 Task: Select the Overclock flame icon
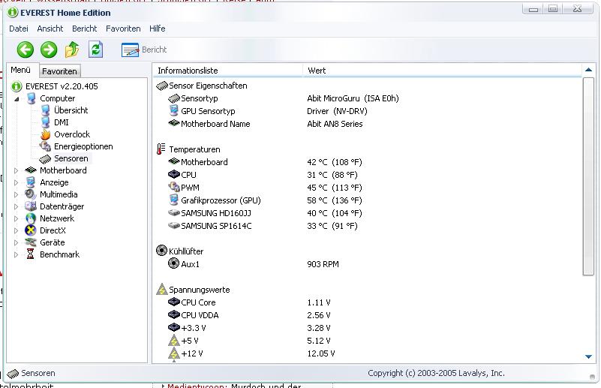[46, 134]
